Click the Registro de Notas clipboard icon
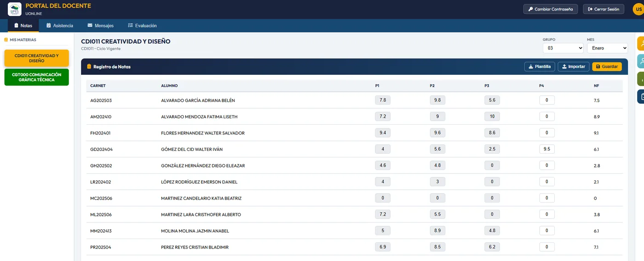The width and height of the screenshot is (644, 261). pyautogui.click(x=89, y=67)
